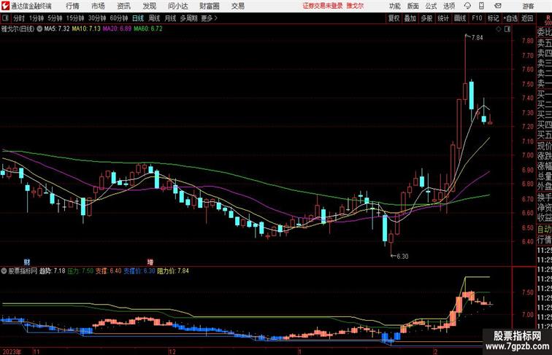The height and width of the screenshot is (355, 552).
Task: Switch to the 分时 period tab
Action: coord(19,18)
